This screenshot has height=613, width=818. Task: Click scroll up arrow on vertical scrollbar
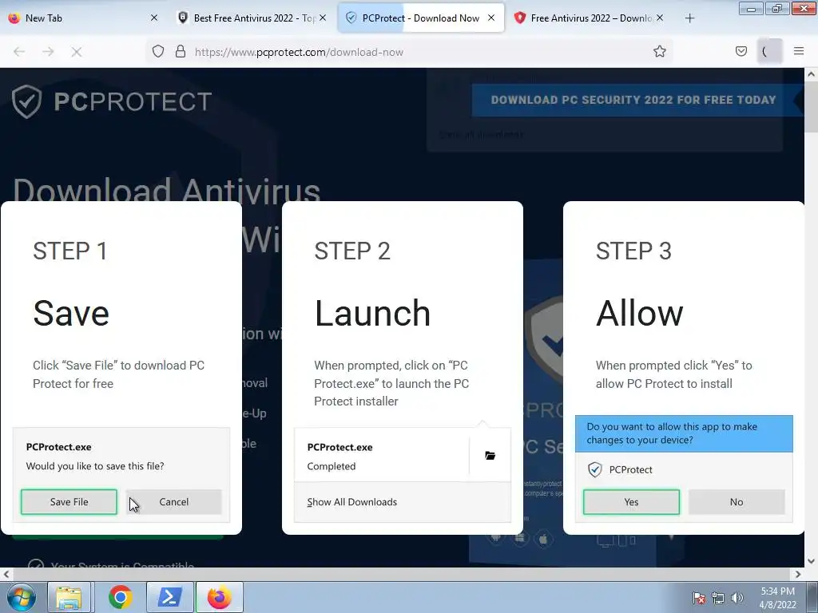pos(812,74)
